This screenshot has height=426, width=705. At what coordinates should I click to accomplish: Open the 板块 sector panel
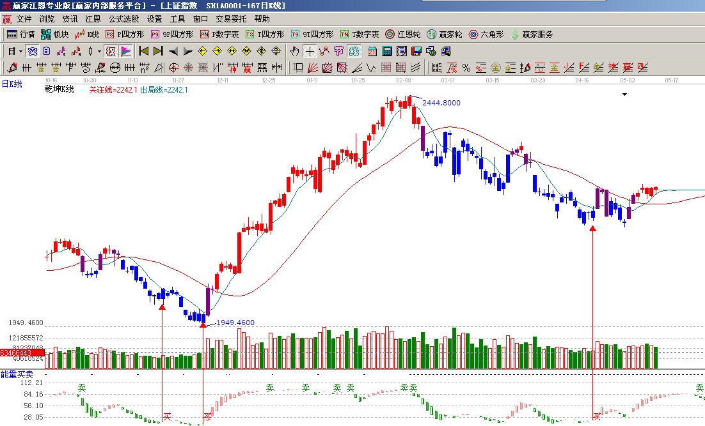click(54, 34)
